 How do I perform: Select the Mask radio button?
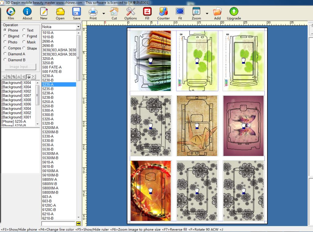[24, 42]
